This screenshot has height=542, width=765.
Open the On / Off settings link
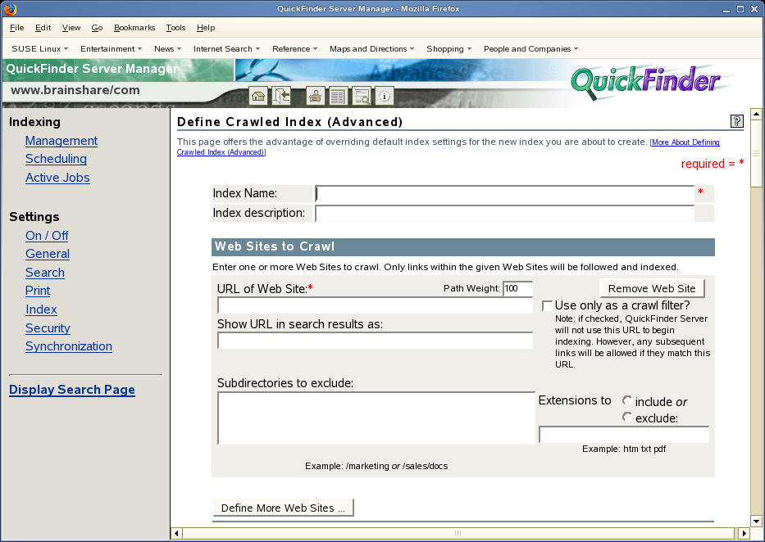point(47,236)
